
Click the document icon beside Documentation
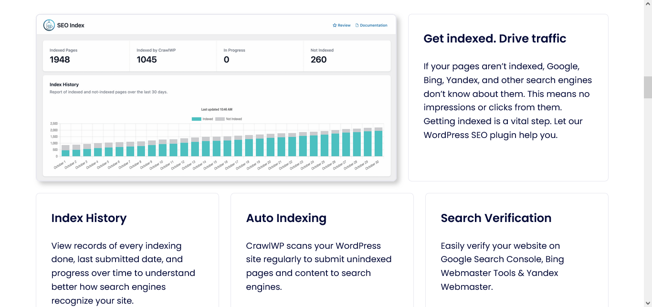coord(357,25)
